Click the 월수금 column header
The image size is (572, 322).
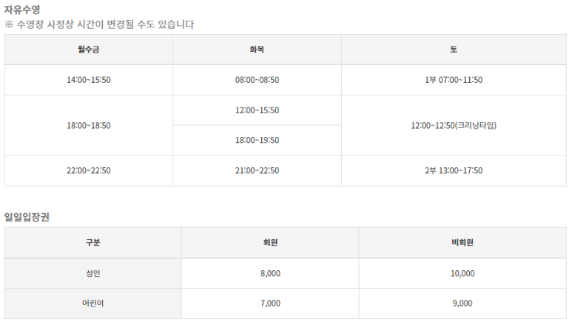89,50
